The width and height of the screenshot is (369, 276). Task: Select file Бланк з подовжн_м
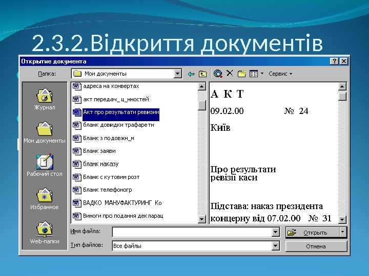click(109, 138)
